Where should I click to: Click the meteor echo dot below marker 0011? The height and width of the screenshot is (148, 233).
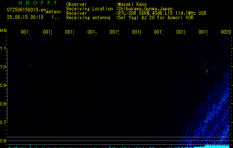pos(30,66)
